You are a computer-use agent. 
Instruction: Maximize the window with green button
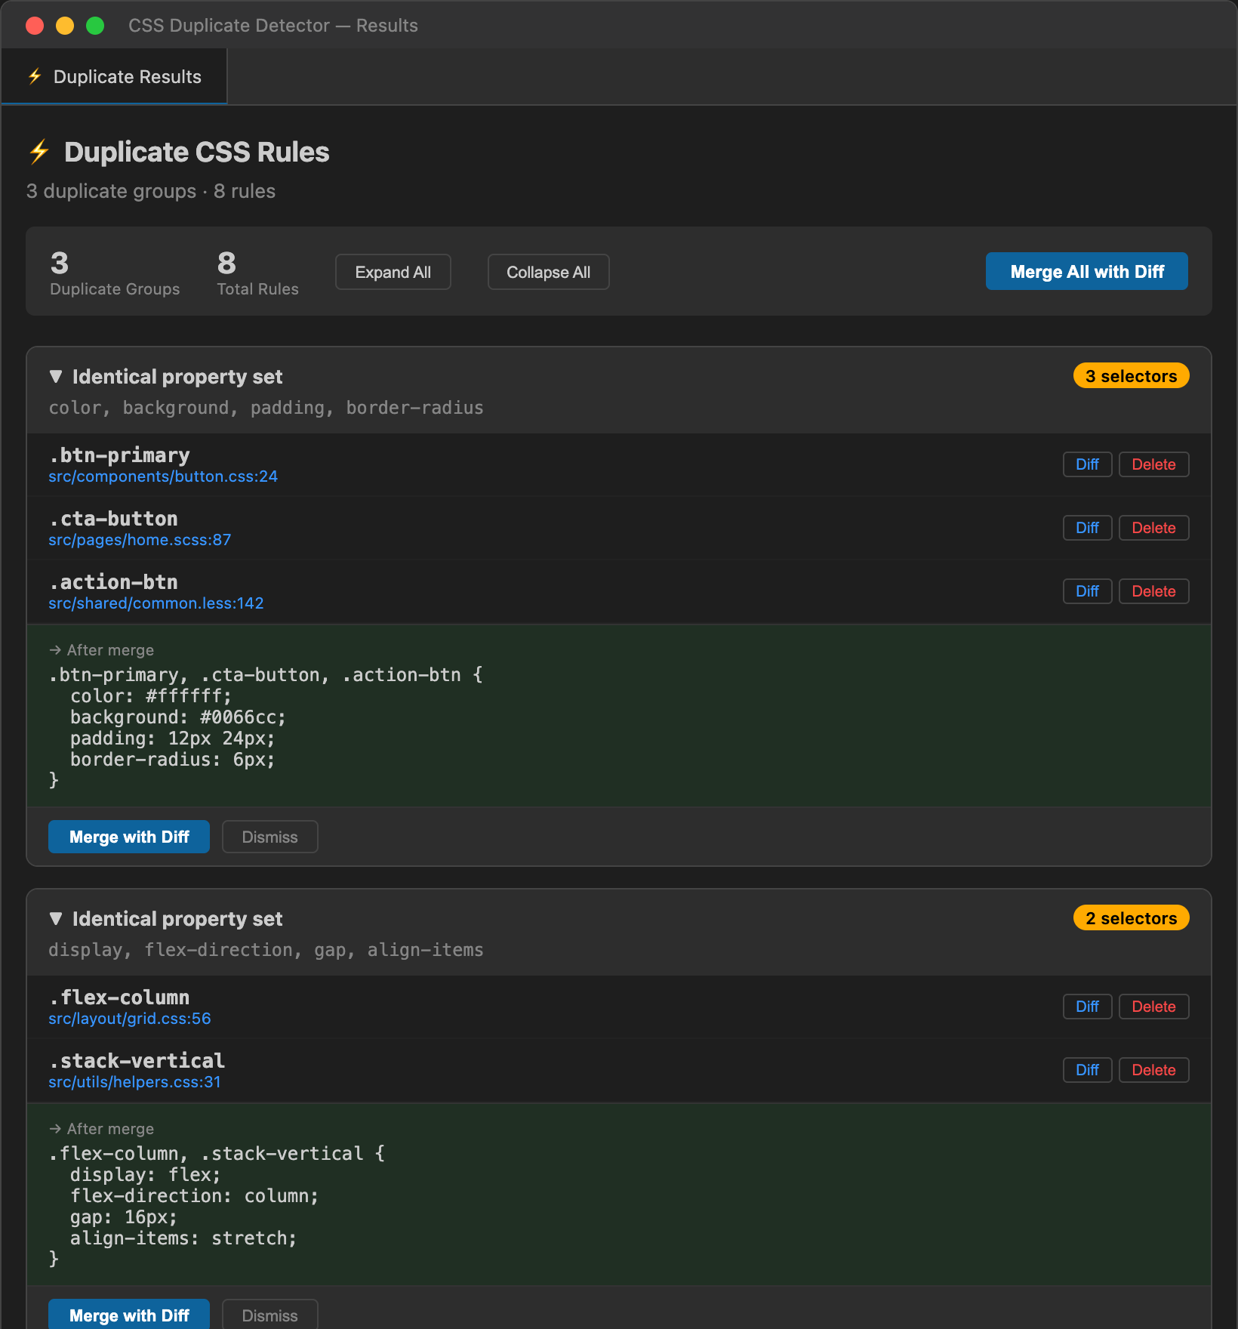[95, 26]
